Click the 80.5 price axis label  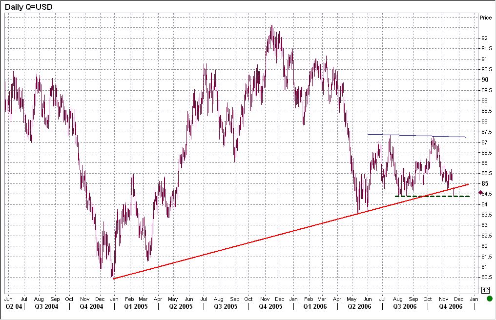point(487,277)
